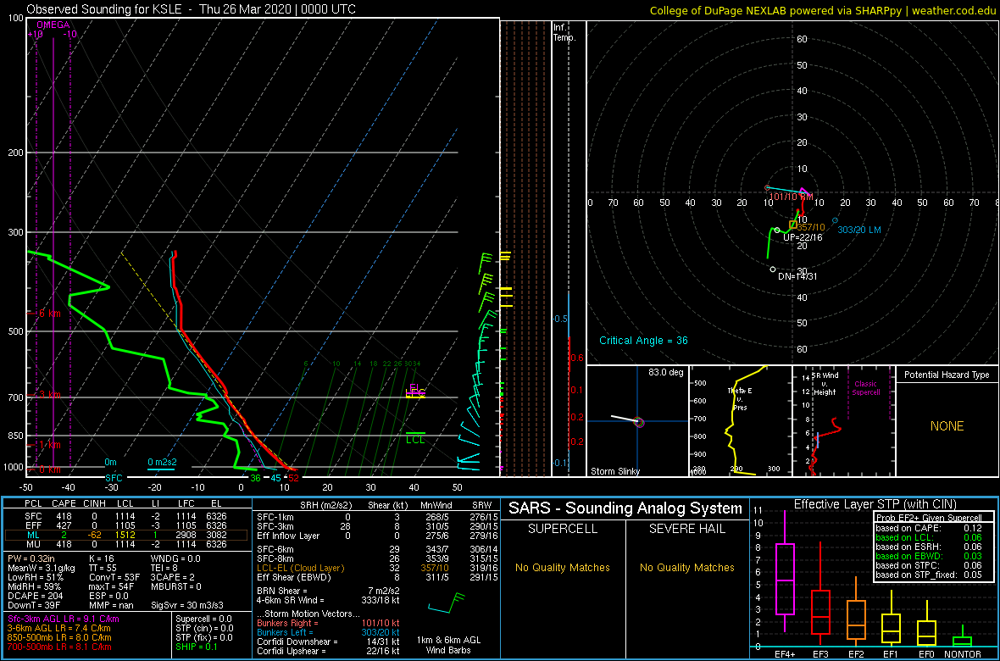Viewport: 1000px width, 661px height.
Task: Select the highlighted ML parcel row
Action: click(x=125, y=536)
